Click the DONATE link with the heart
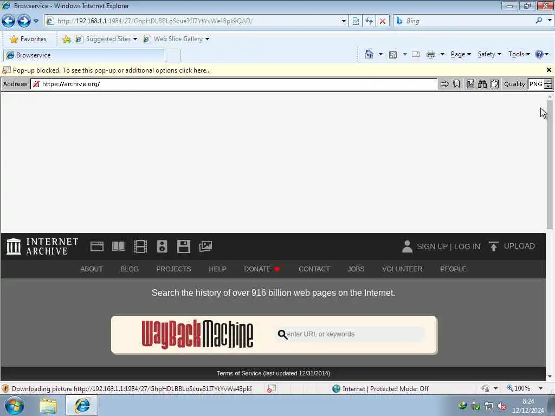The image size is (555, 416). click(262, 269)
